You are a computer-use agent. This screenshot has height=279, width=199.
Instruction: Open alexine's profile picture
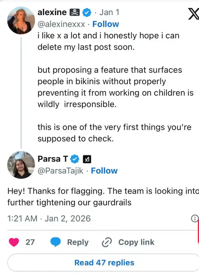[21, 20]
